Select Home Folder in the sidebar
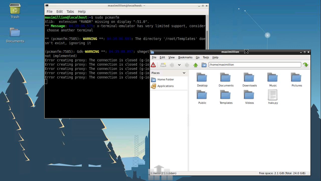The height and width of the screenshot is (181, 321). click(166, 79)
